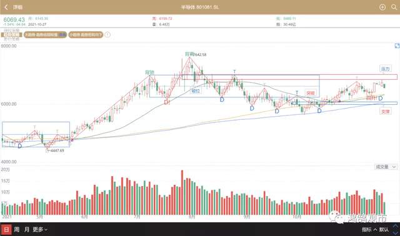This screenshot has width=400, height=236.
Task: Expand the 指标 indicator menu
Action: click(369, 229)
